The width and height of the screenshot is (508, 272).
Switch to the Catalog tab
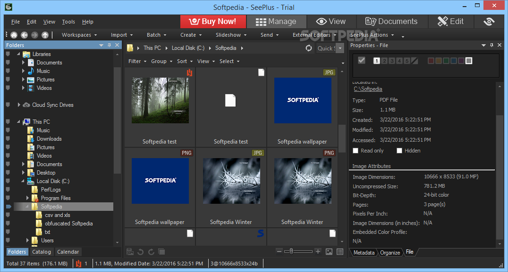tap(42, 252)
